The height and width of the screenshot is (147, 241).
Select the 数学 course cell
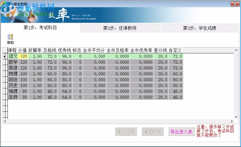tap(13, 62)
